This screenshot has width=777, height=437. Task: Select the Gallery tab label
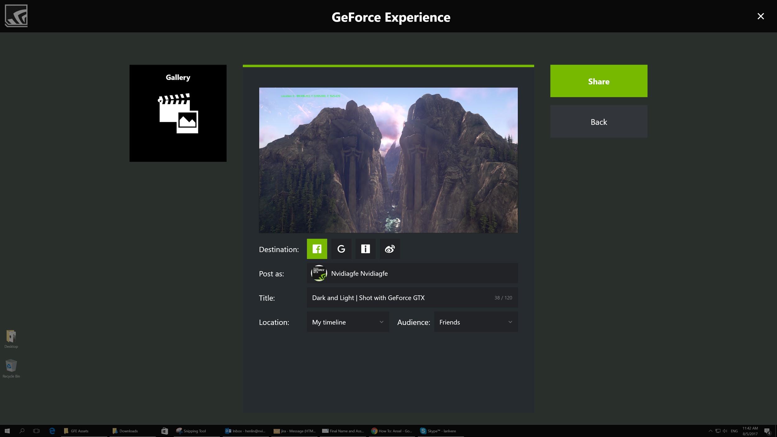(178, 77)
